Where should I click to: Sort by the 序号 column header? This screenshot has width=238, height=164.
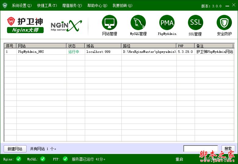(10, 46)
